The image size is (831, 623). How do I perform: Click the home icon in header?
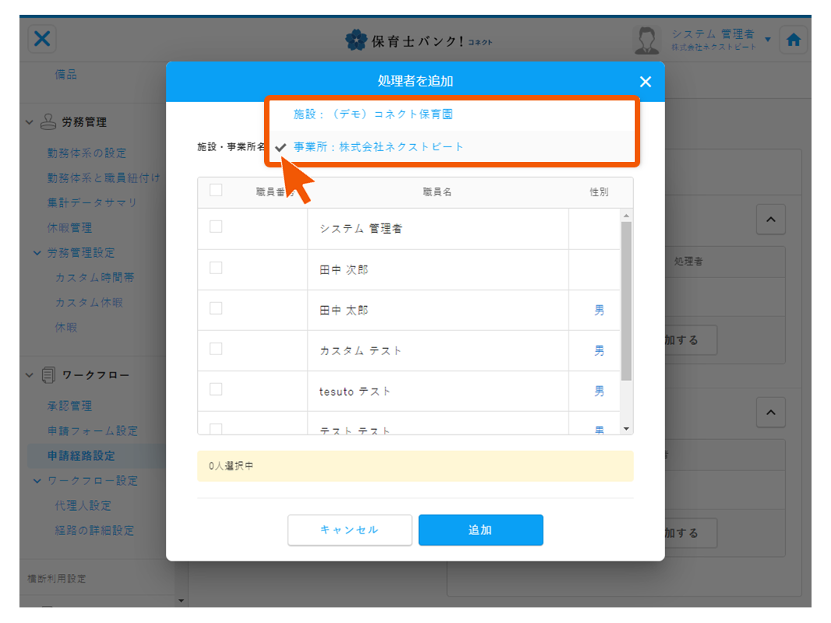point(793,40)
